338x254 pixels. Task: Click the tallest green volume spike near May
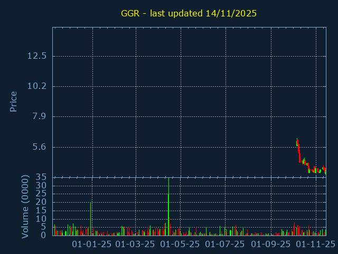[x=168, y=206]
